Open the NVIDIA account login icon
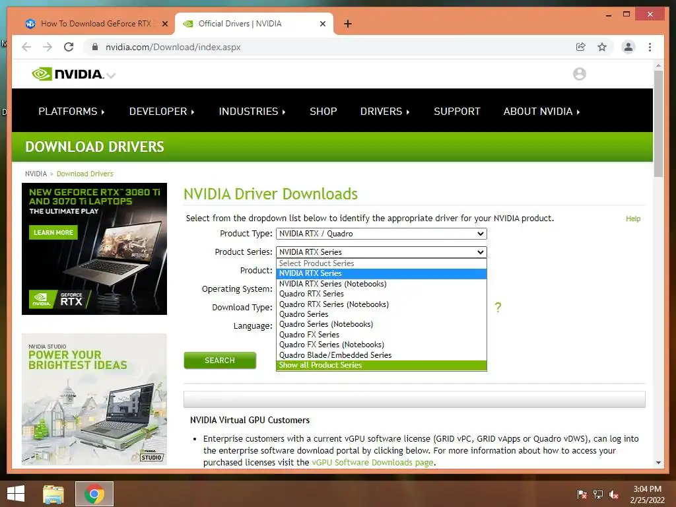The width and height of the screenshot is (676, 507). click(580, 74)
